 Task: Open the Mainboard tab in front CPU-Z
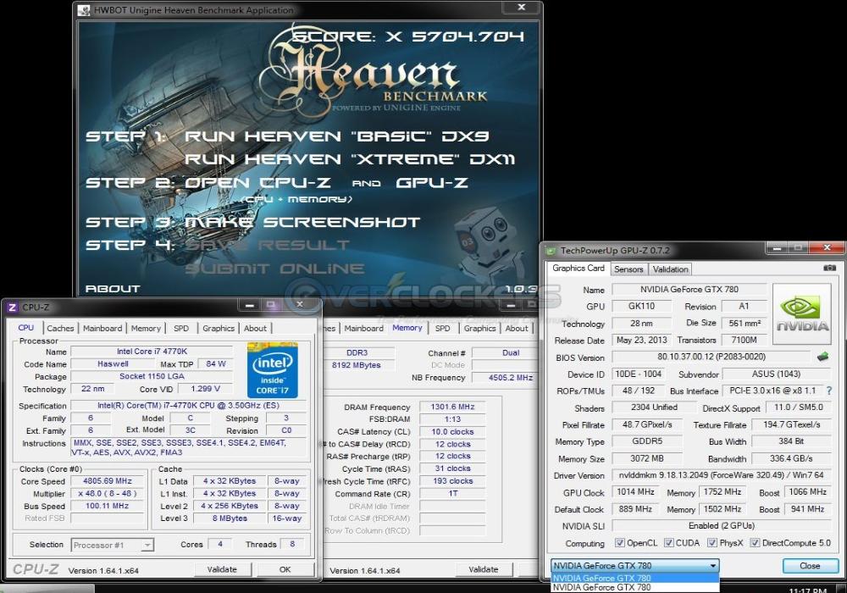click(x=102, y=329)
